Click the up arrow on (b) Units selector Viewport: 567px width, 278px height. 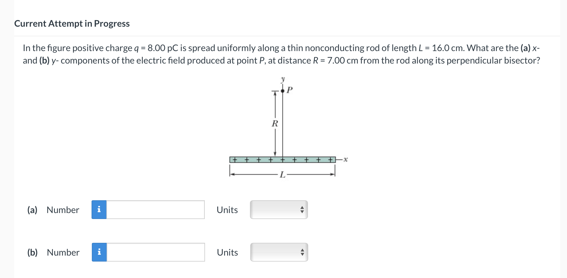(x=302, y=250)
